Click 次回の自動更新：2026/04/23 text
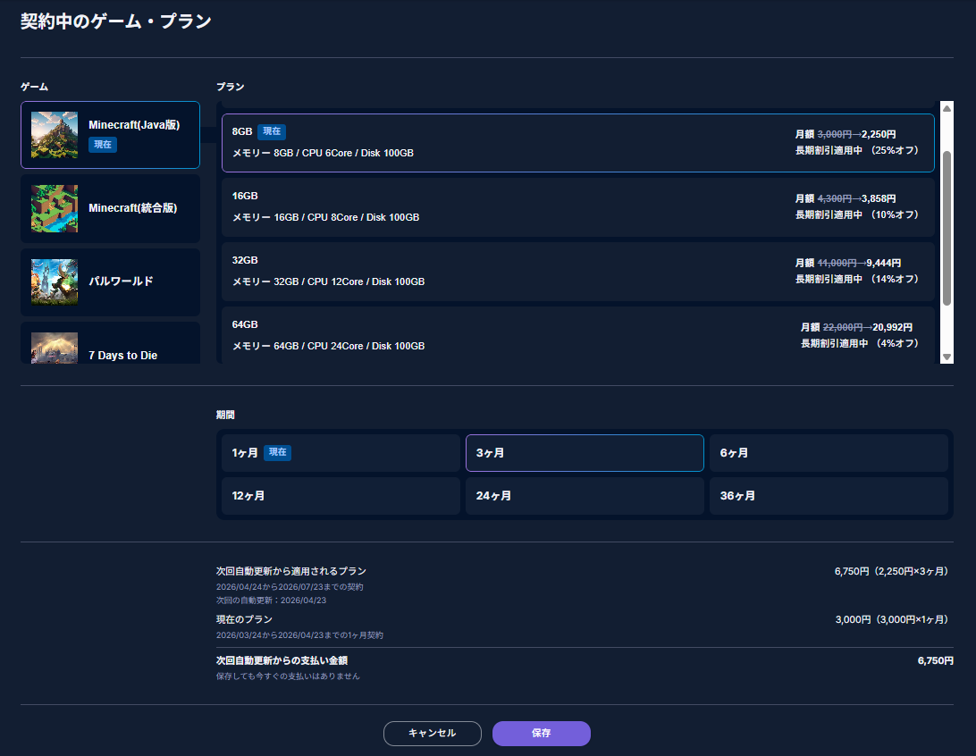This screenshot has width=976, height=756. tap(272, 601)
